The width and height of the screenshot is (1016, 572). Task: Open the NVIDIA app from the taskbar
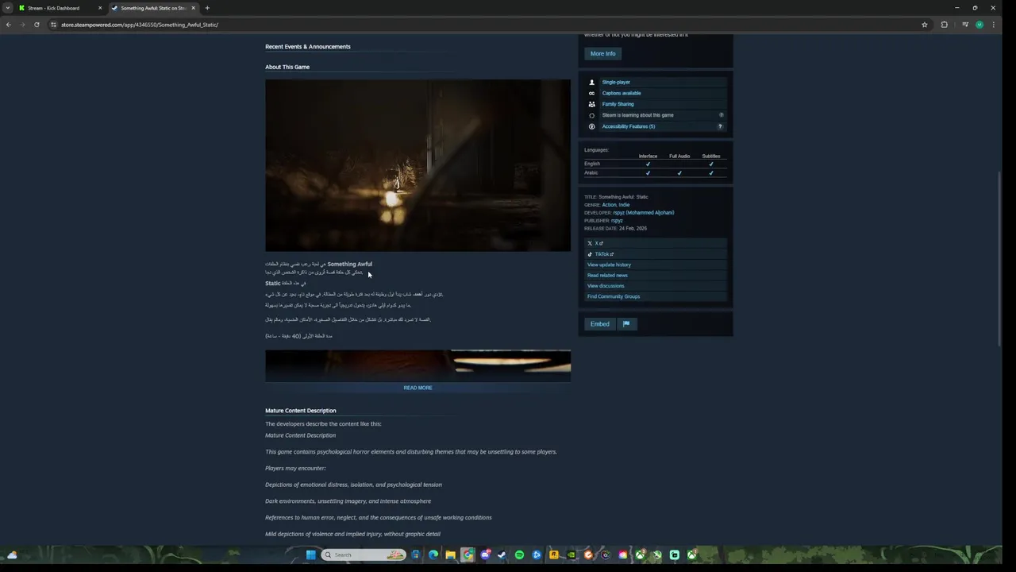pyautogui.click(x=571, y=555)
